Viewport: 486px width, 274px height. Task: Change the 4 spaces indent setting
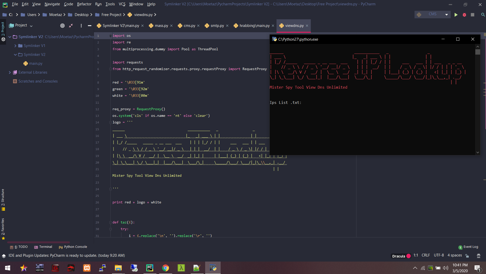[x=455, y=255]
